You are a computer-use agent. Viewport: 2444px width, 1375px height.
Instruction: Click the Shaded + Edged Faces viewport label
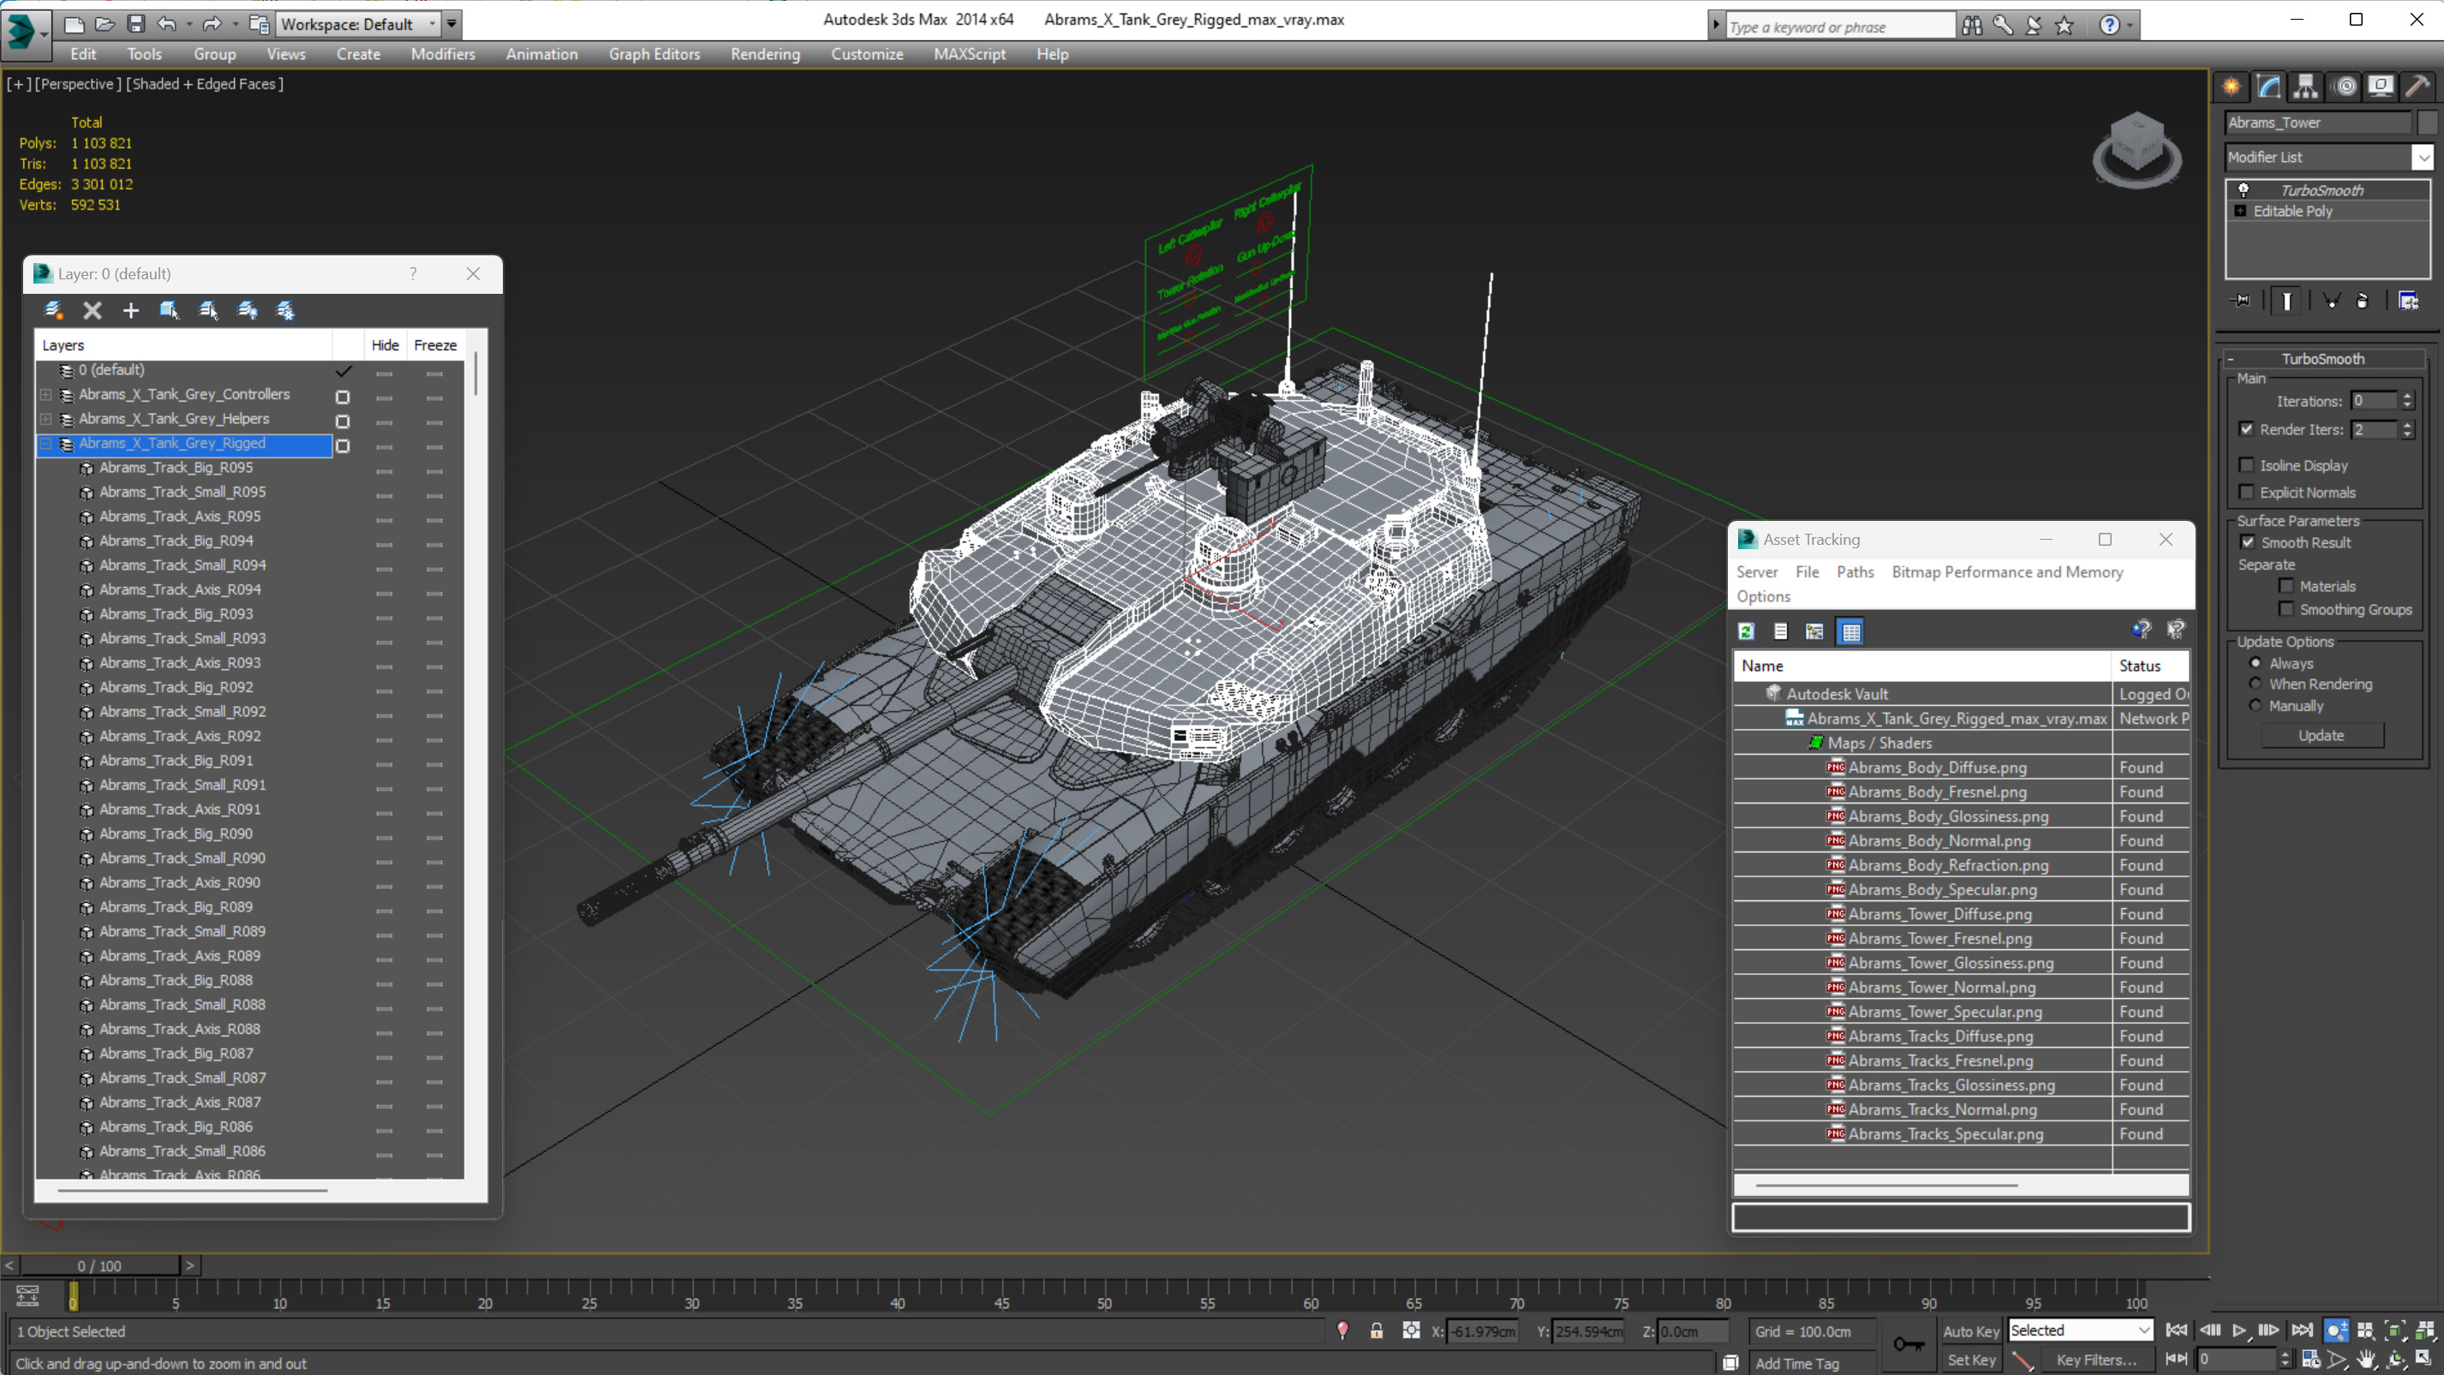coord(205,83)
